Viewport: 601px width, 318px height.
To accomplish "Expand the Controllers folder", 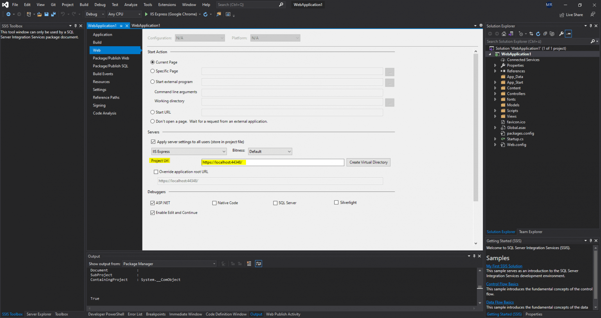I will pyautogui.click(x=495, y=93).
